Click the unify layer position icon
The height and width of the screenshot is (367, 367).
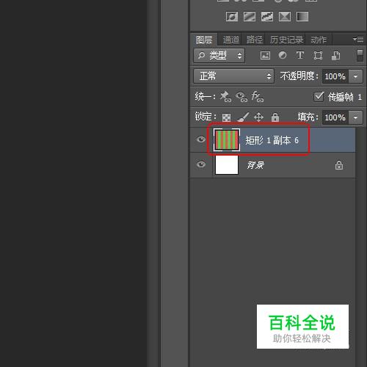[x=225, y=97]
